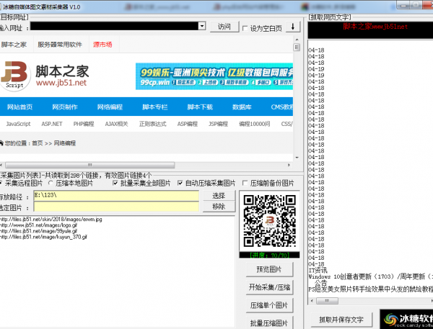Click the down arrow button beside 设为空白页
The height and width of the screenshot is (329, 433).
coord(292,27)
